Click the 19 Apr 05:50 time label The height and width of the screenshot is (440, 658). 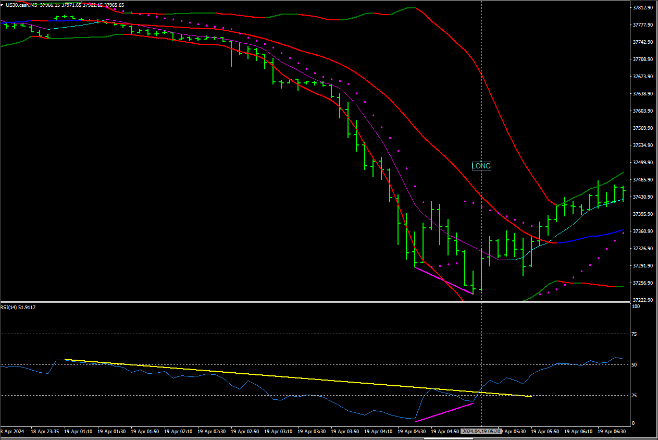coord(545,432)
